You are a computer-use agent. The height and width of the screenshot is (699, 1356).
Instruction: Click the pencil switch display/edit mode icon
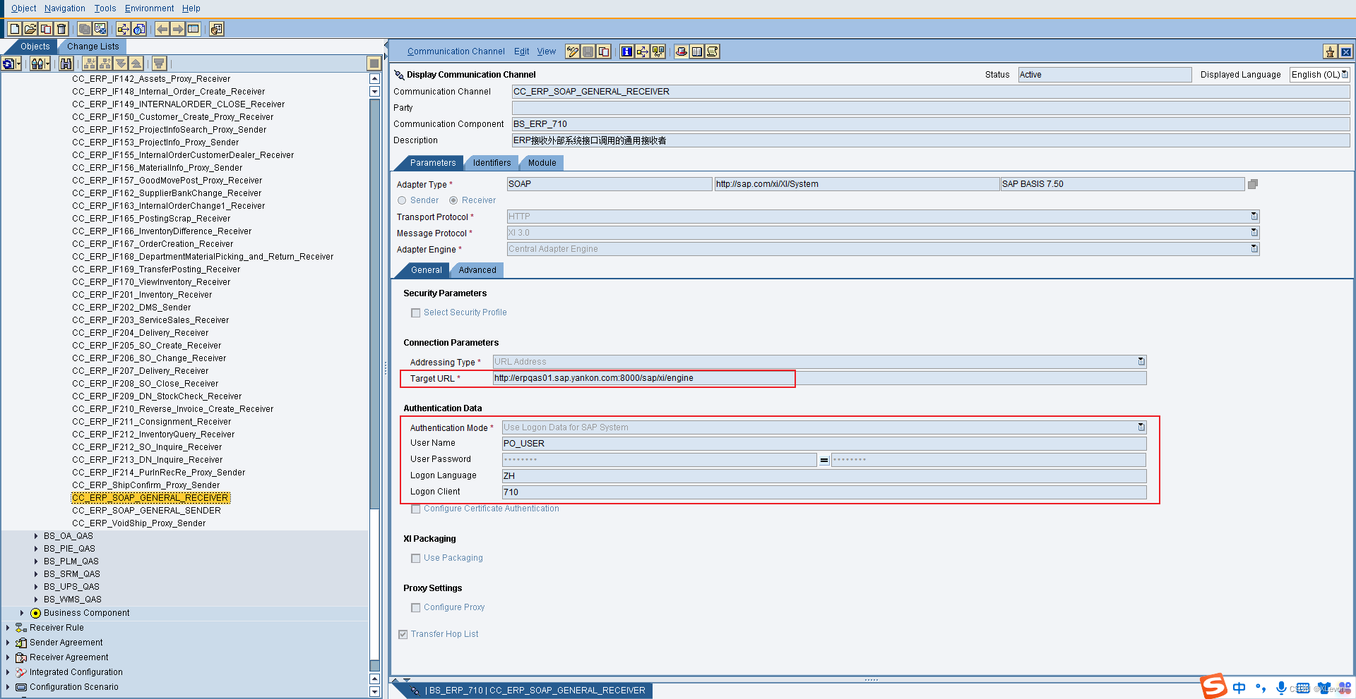tap(573, 51)
